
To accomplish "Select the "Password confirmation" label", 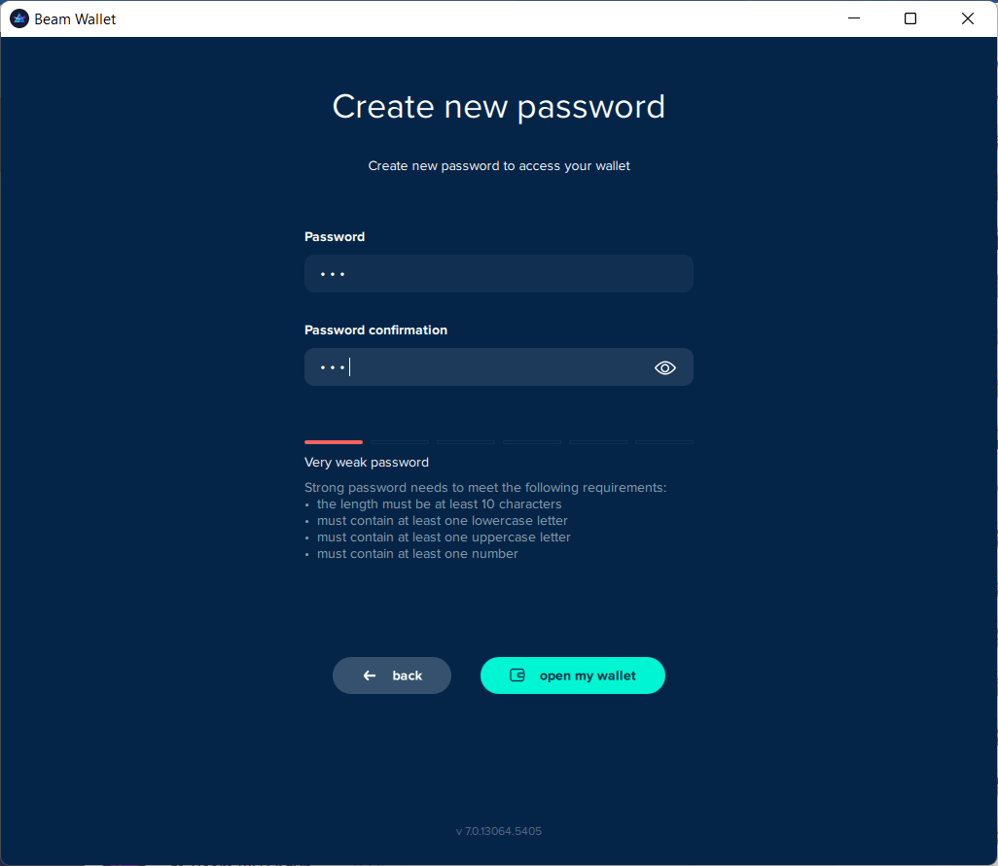I will pos(375,329).
